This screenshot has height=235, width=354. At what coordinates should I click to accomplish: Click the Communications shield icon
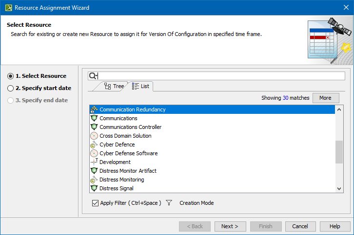[x=94, y=118]
